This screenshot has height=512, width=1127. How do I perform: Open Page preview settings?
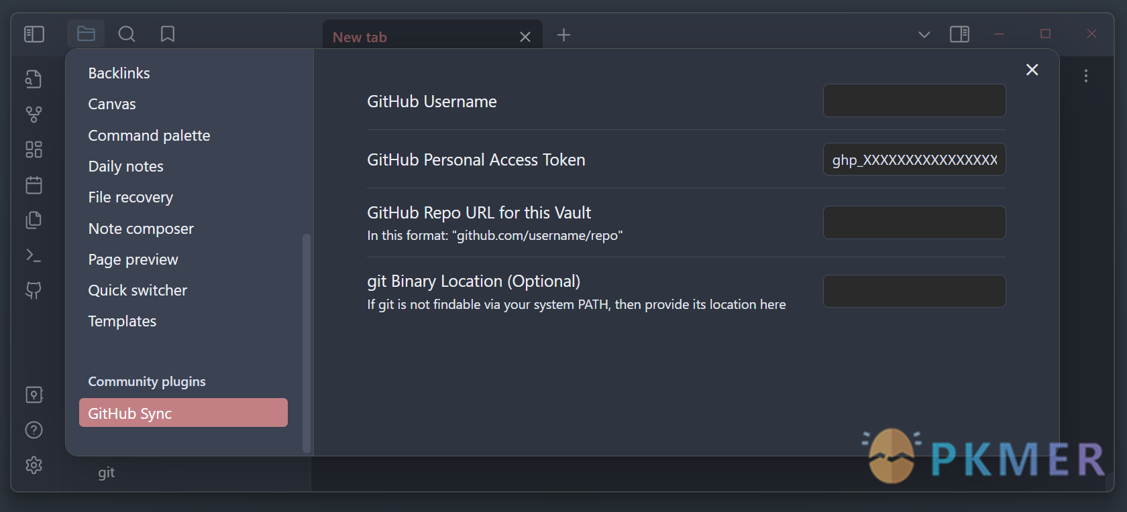133,259
